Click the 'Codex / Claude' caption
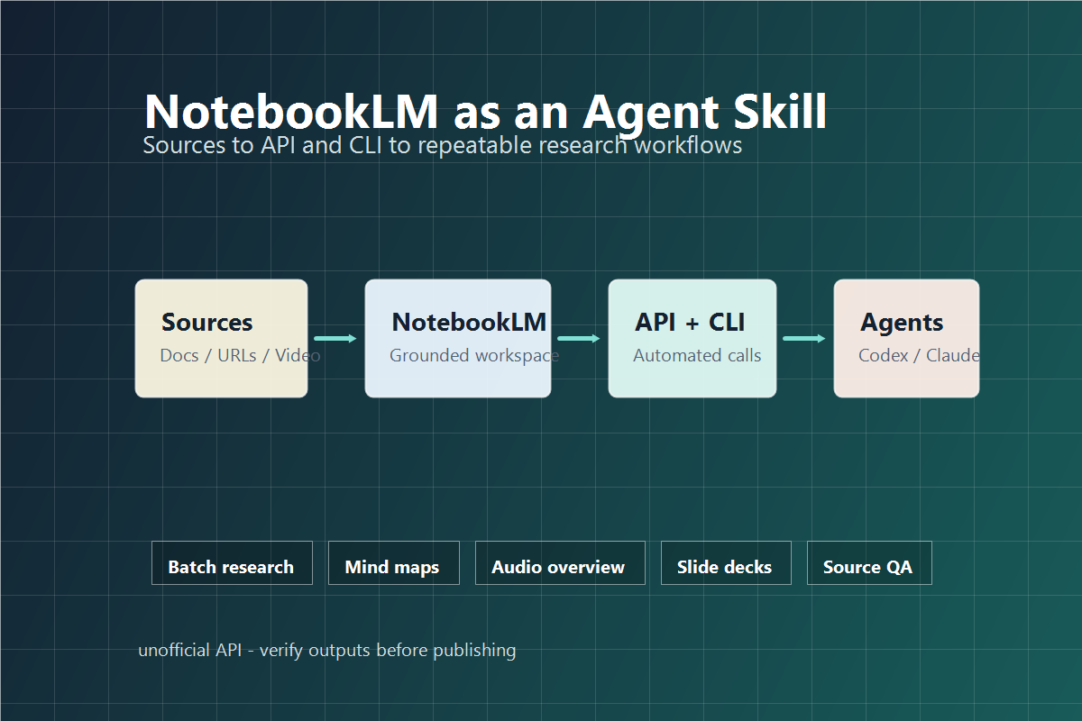The height and width of the screenshot is (721, 1082). (919, 355)
